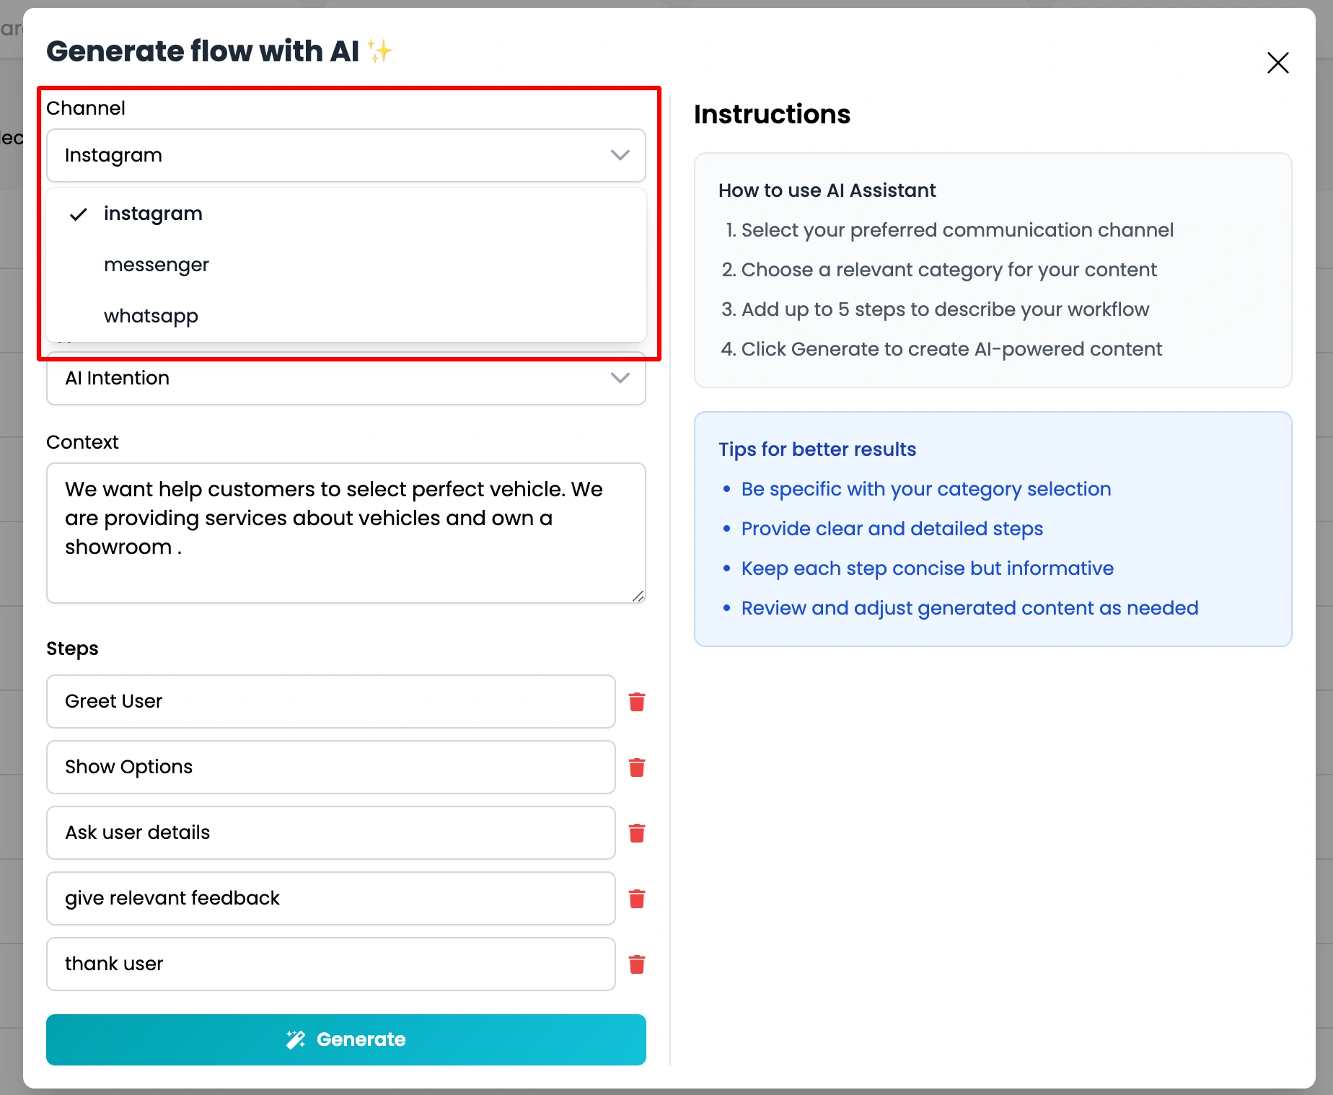Edit the Context text area
Viewport: 1333px width, 1095px height.
pos(346,533)
